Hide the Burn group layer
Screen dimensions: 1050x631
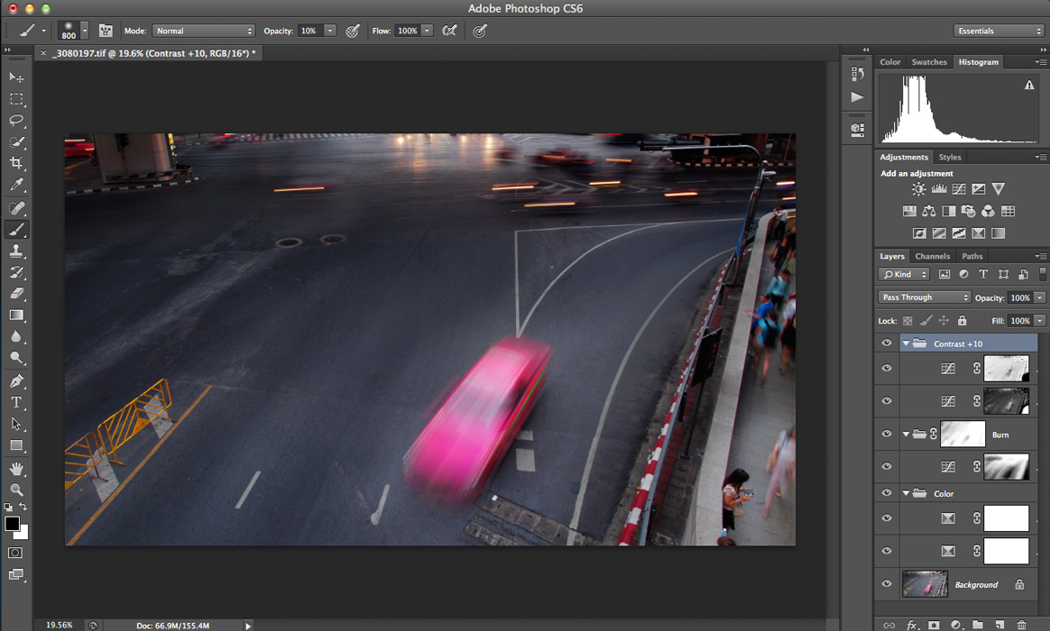point(887,434)
